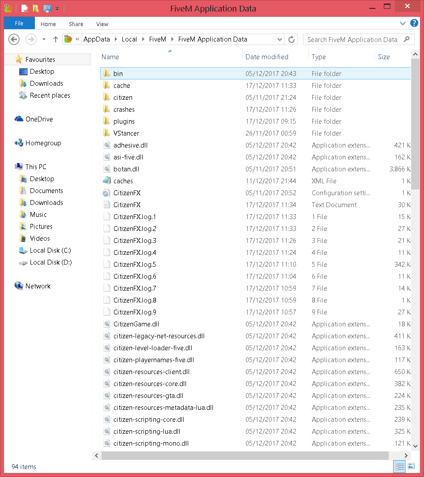The image size is (424, 477).
Task: Select the plugins folder row
Action: (255, 121)
